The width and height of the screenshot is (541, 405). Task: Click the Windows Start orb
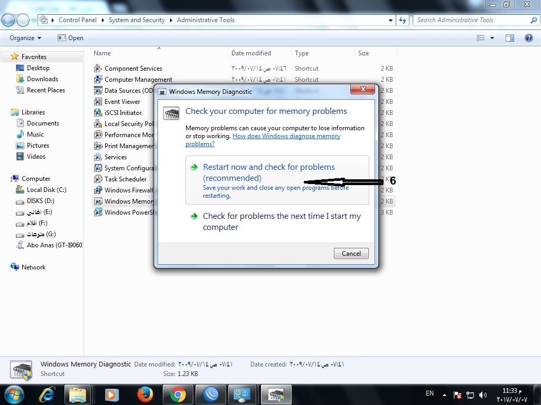click(x=14, y=394)
